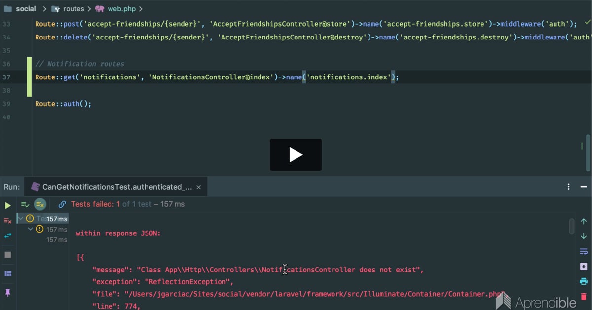
Task: Select the second-level 157 ms warning row
Action: click(x=52, y=229)
